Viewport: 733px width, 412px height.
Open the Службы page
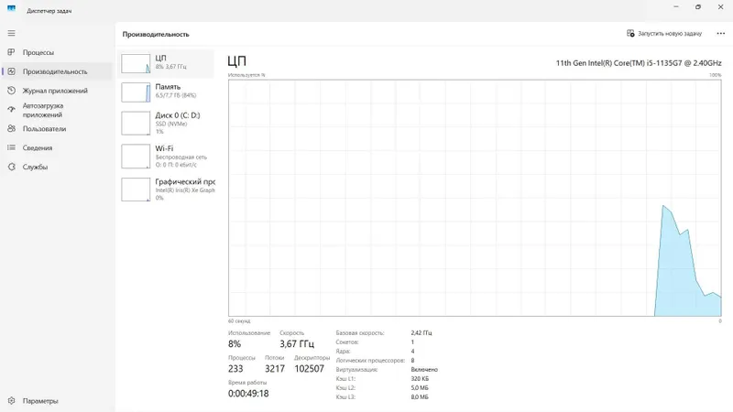[x=56, y=167]
